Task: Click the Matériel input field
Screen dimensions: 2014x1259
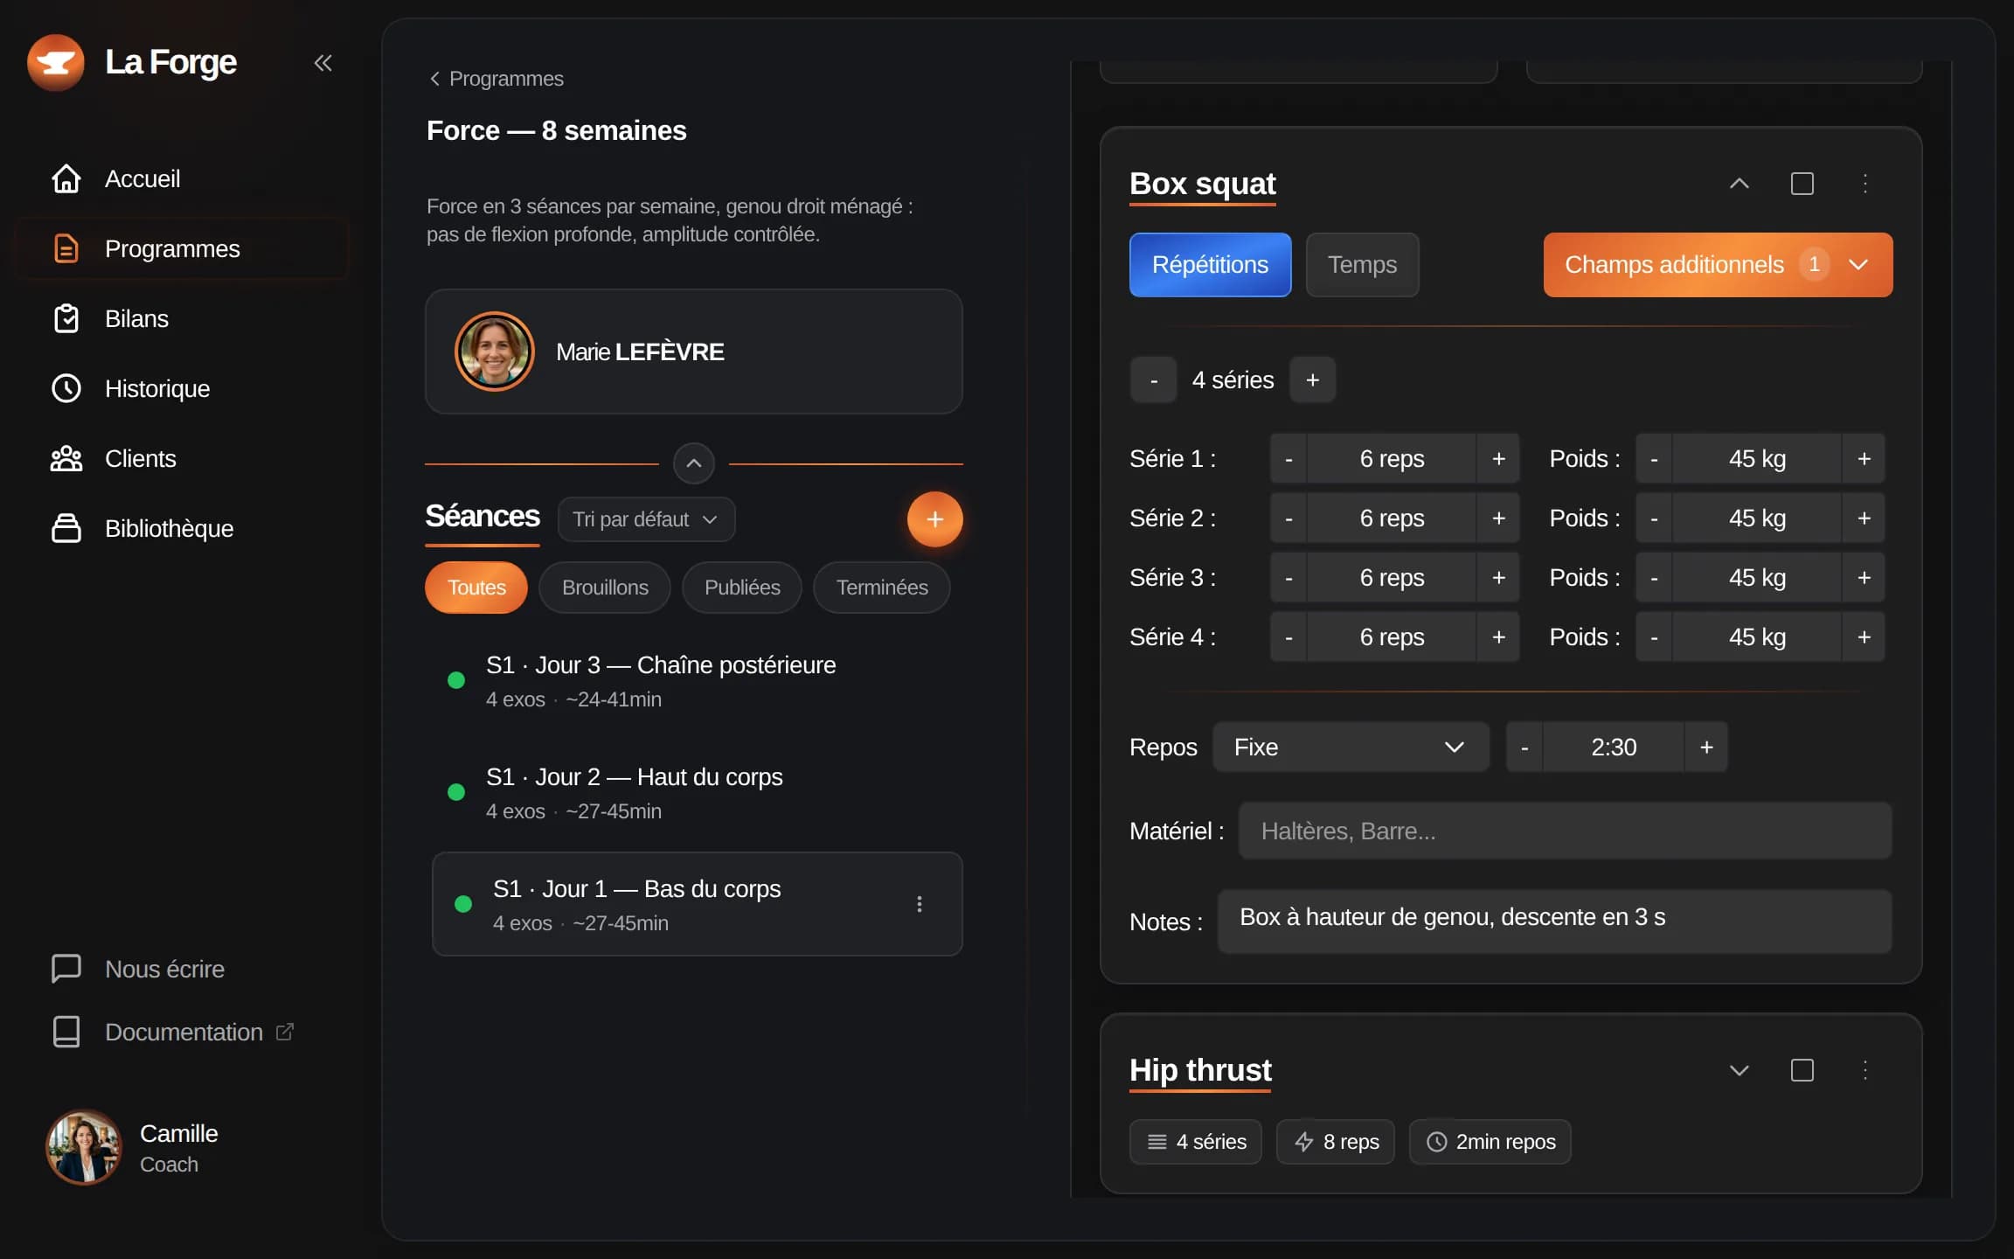Action: pos(1565,831)
